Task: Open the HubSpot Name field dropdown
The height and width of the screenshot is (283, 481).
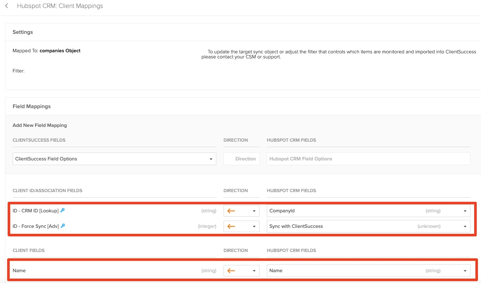Action: 369,271
